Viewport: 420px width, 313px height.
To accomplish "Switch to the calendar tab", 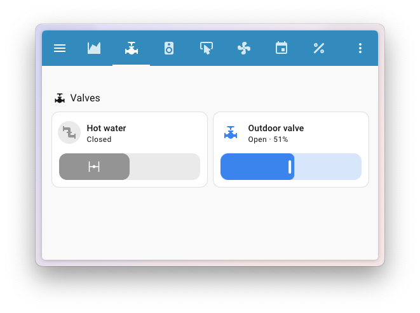I will click(281, 48).
